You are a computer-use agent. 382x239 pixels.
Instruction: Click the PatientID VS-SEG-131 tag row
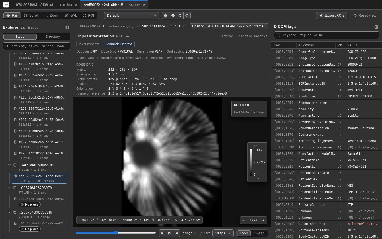pyautogui.click(x=327, y=167)
